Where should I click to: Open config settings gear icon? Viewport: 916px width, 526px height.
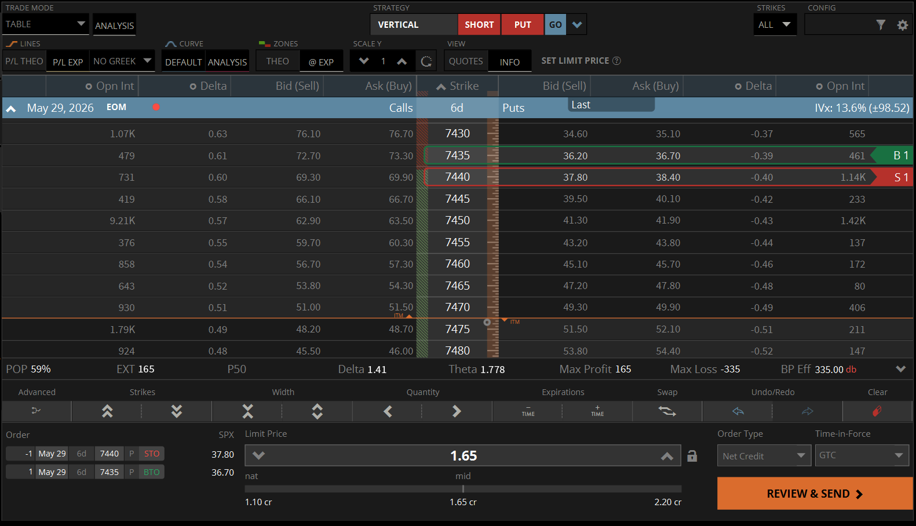pos(903,25)
